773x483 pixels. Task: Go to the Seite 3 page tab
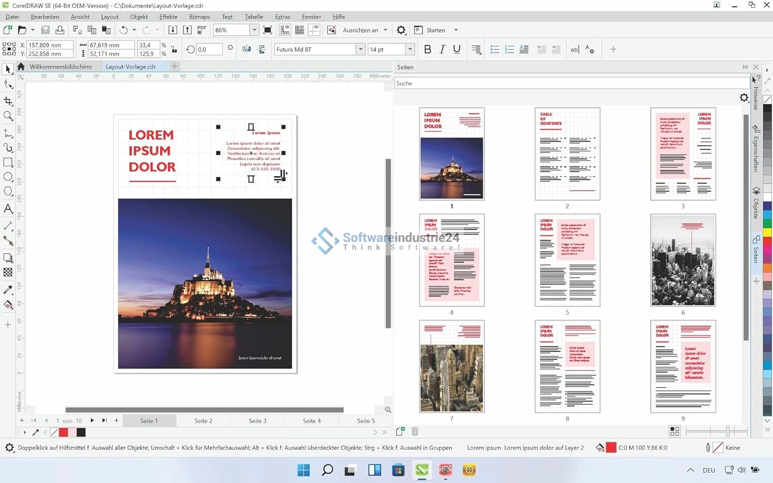[x=258, y=421]
